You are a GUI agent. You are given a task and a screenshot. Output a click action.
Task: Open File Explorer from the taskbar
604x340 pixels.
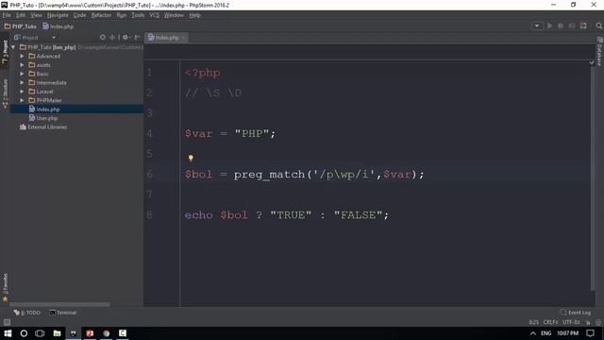(x=57, y=333)
